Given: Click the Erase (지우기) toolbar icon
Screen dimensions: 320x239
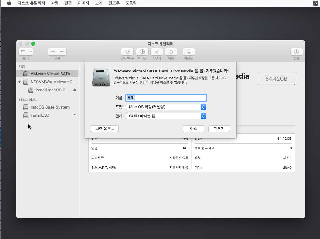Looking at the screenshot, I should [157, 52].
